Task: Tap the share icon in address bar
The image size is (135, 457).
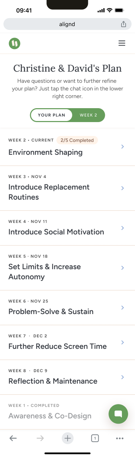Action: 124,24
